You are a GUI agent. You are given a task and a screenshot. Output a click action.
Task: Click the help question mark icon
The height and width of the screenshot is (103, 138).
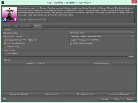click(x=5, y=99)
